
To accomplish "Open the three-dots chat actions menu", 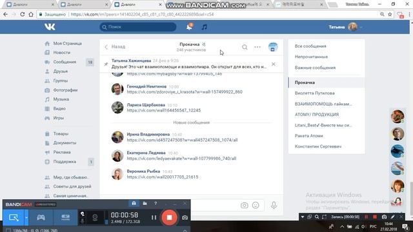I will [257, 47].
